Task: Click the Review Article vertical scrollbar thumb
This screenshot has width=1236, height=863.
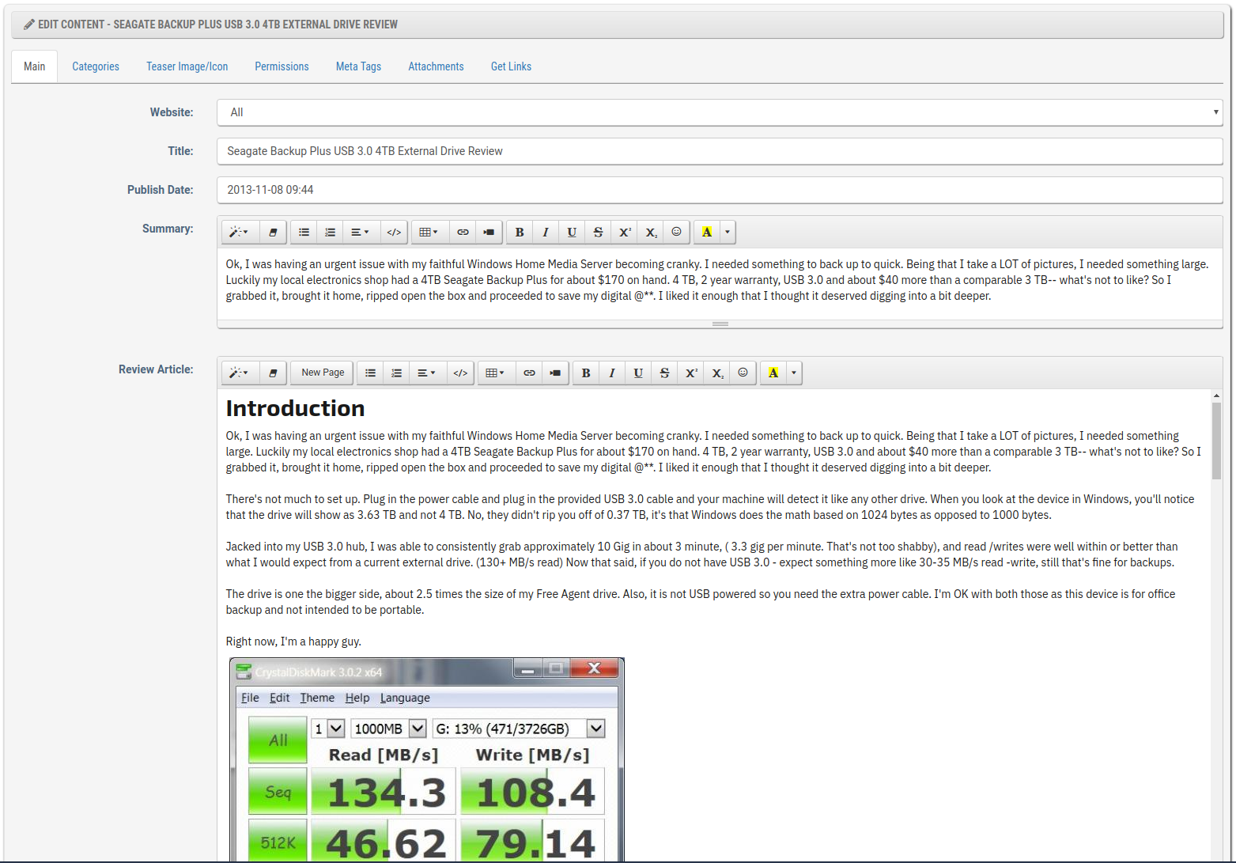Action: click(1216, 440)
